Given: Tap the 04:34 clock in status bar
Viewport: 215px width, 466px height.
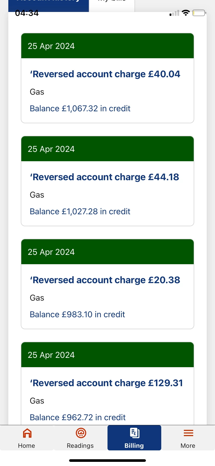Looking at the screenshot, I should (27, 13).
